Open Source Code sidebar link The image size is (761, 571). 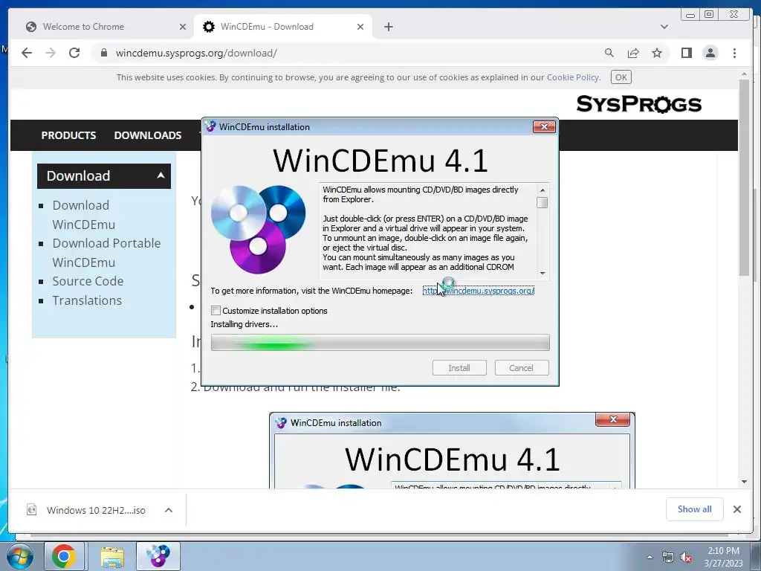click(88, 281)
